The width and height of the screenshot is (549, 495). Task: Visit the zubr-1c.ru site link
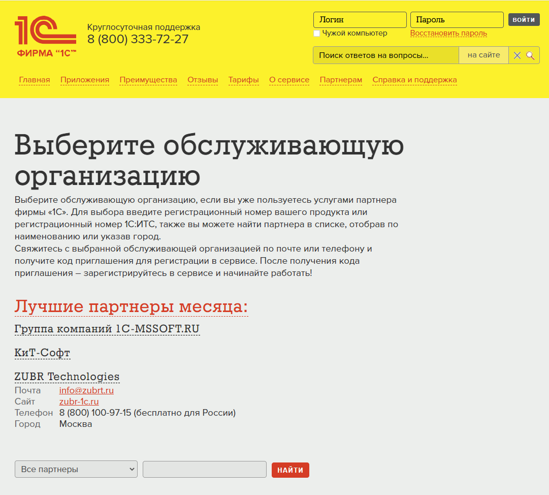point(79,401)
